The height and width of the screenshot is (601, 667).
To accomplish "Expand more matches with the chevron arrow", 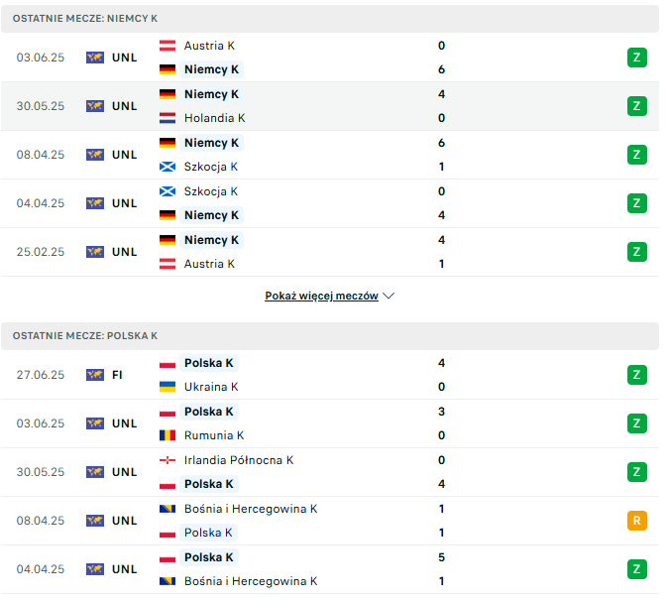I will 389,296.
